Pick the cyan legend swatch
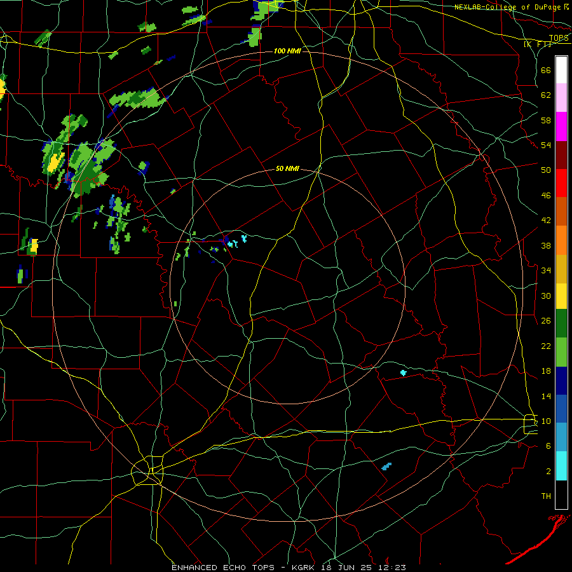The image size is (572, 572). pos(561,466)
